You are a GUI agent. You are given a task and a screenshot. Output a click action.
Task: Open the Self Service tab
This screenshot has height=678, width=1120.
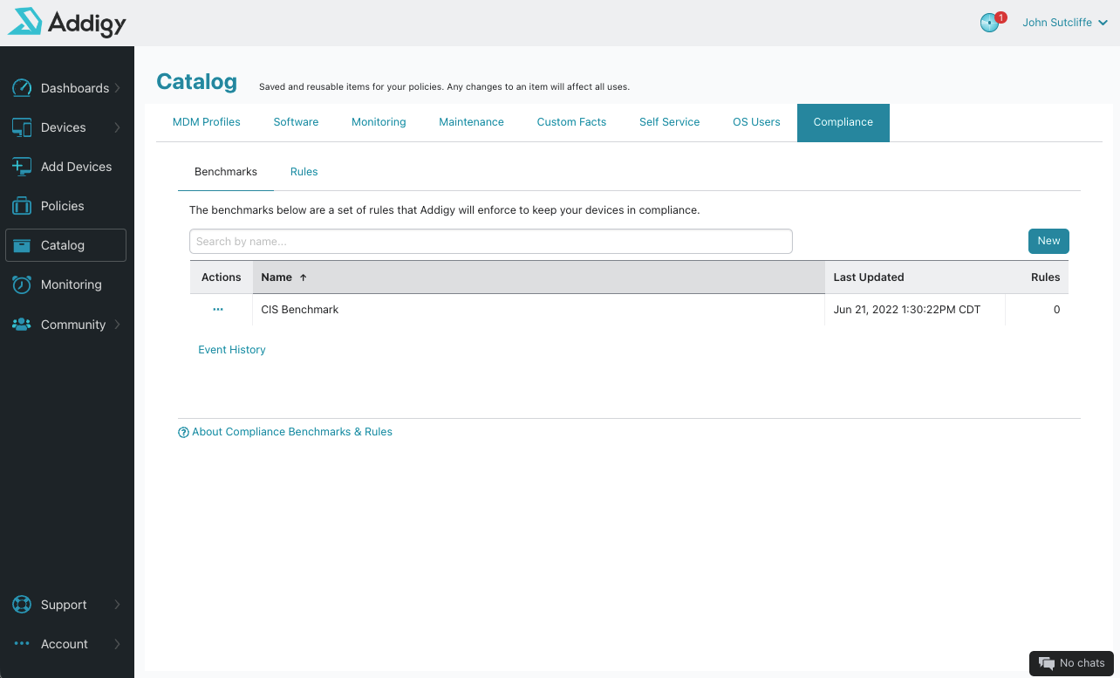(669, 122)
